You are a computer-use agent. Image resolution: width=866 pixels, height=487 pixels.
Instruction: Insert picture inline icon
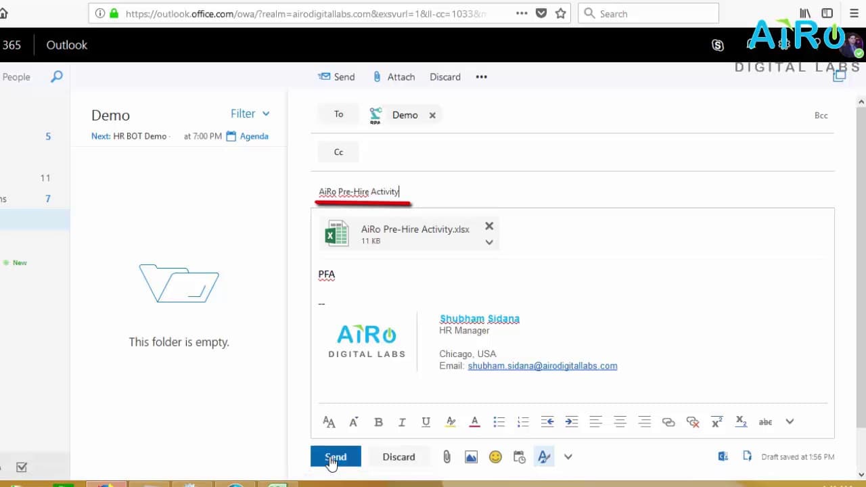click(471, 457)
